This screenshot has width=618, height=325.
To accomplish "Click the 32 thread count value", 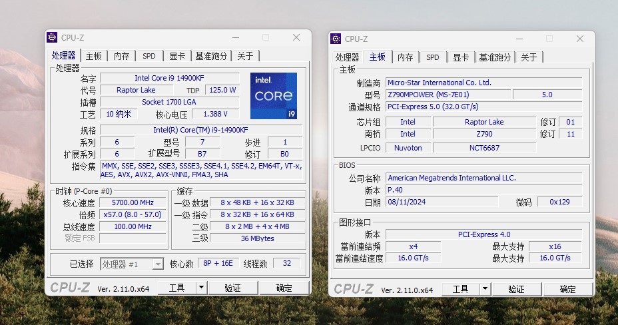I will pyautogui.click(x=287, y=263).
